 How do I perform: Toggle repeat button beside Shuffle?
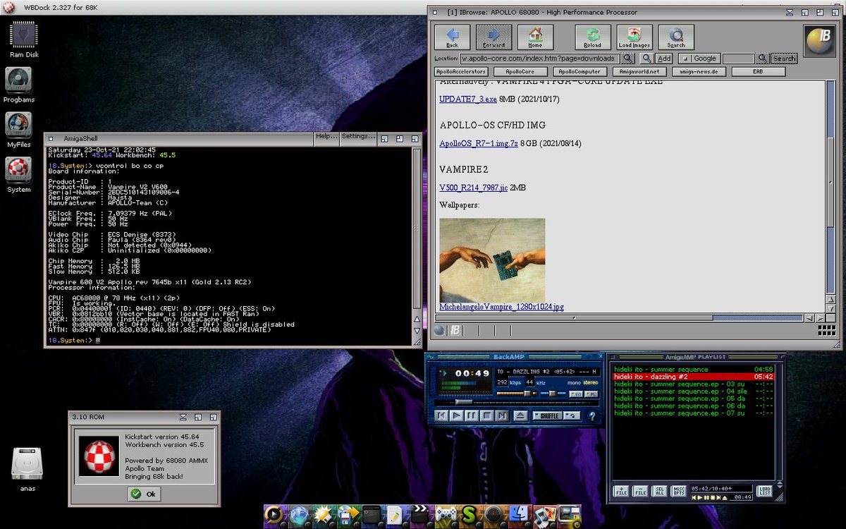click(572, 416)
